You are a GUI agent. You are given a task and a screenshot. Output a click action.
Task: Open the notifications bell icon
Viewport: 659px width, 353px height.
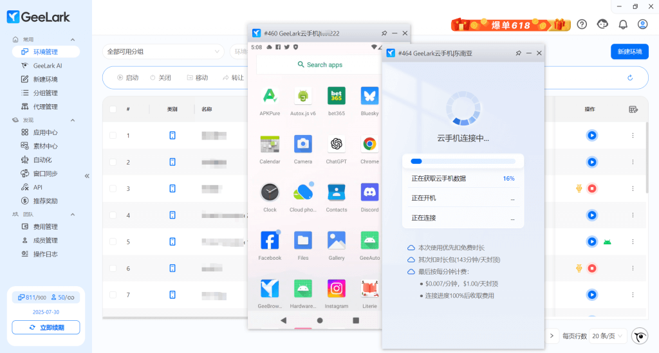622,24
